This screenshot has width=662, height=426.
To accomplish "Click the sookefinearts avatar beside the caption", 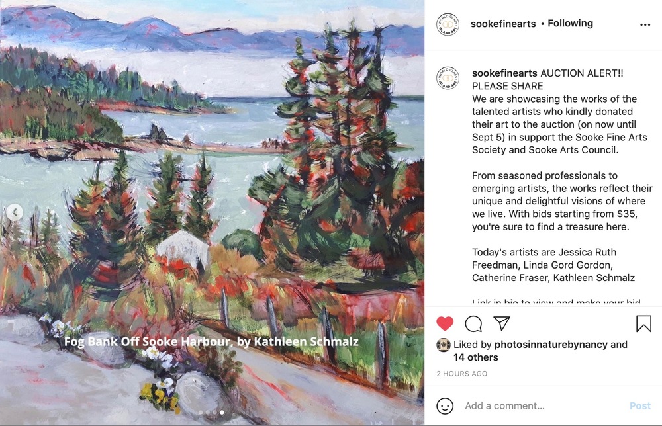I will 448,78.
